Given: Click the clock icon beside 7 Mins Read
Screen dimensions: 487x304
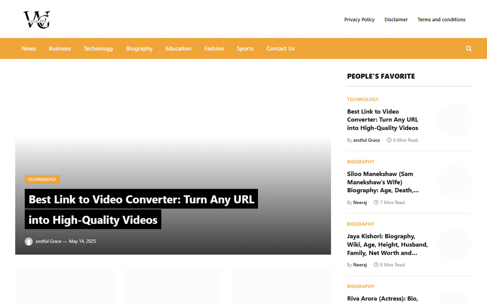Looking at the screenshot, I should click(376, 202).
